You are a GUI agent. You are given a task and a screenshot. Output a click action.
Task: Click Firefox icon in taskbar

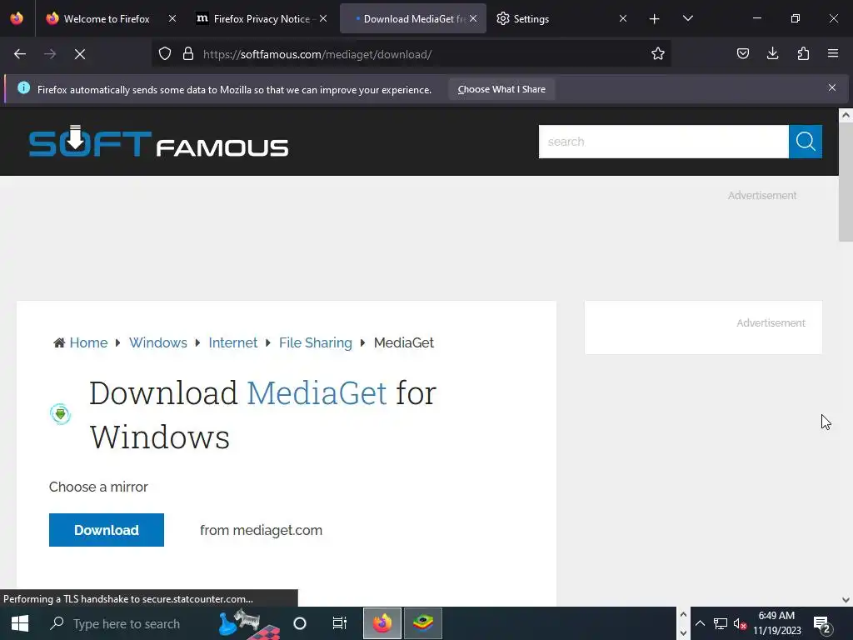tap(382, 623)
